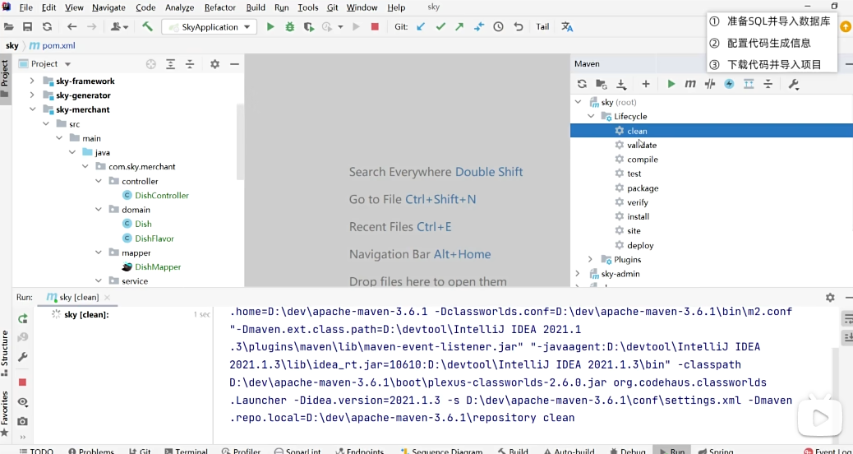853x454 pixels.
Task: Open the Navigate menu
Action: pos(108,7)
